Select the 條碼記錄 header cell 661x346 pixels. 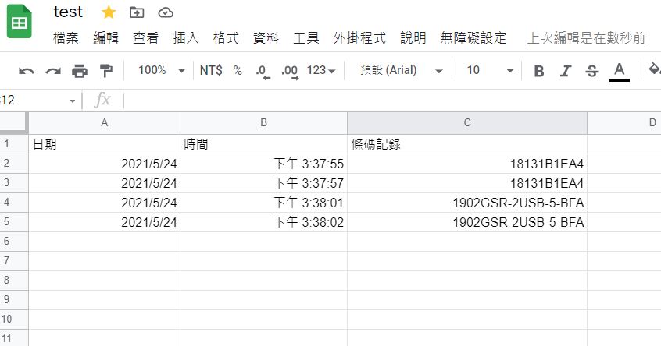(467, 144)
